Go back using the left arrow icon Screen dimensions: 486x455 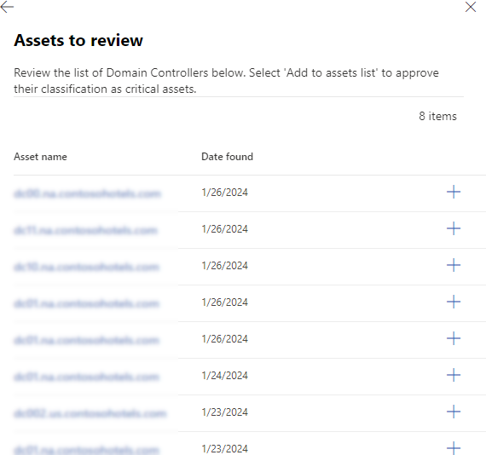7,7
